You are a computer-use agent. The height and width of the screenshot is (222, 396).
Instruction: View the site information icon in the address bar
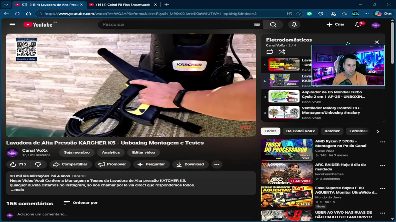tap(39, 14)
